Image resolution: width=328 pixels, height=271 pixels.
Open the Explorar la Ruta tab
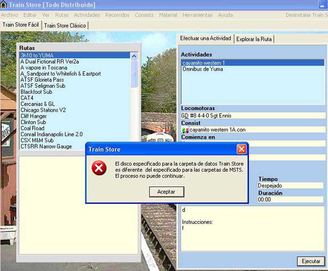(x=255, y=39)
